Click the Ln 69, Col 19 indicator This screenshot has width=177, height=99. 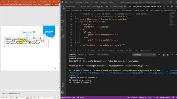[x=132, y=98]
